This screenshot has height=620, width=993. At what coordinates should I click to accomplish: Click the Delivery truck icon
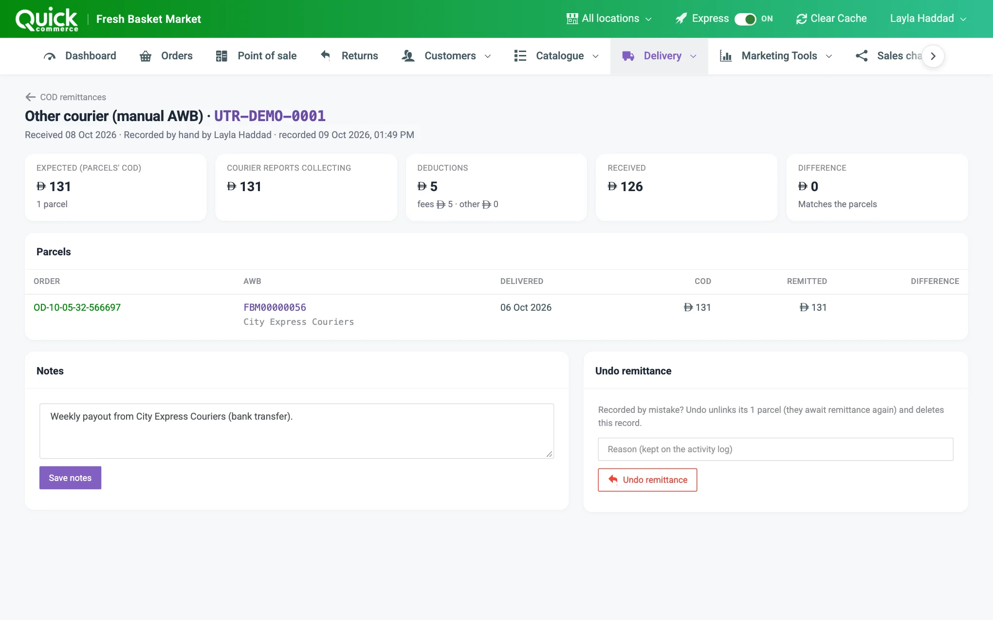tap(628, 56)
